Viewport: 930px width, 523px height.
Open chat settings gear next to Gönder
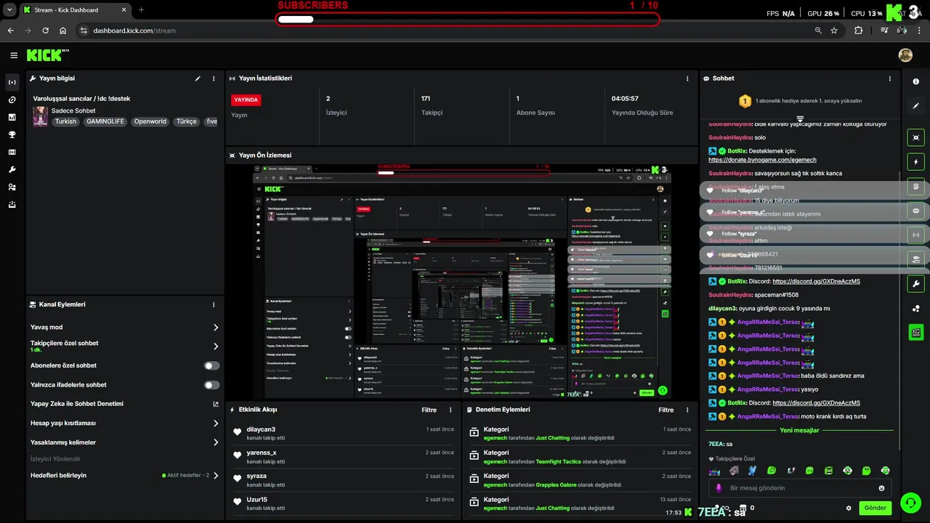(849, 508)
